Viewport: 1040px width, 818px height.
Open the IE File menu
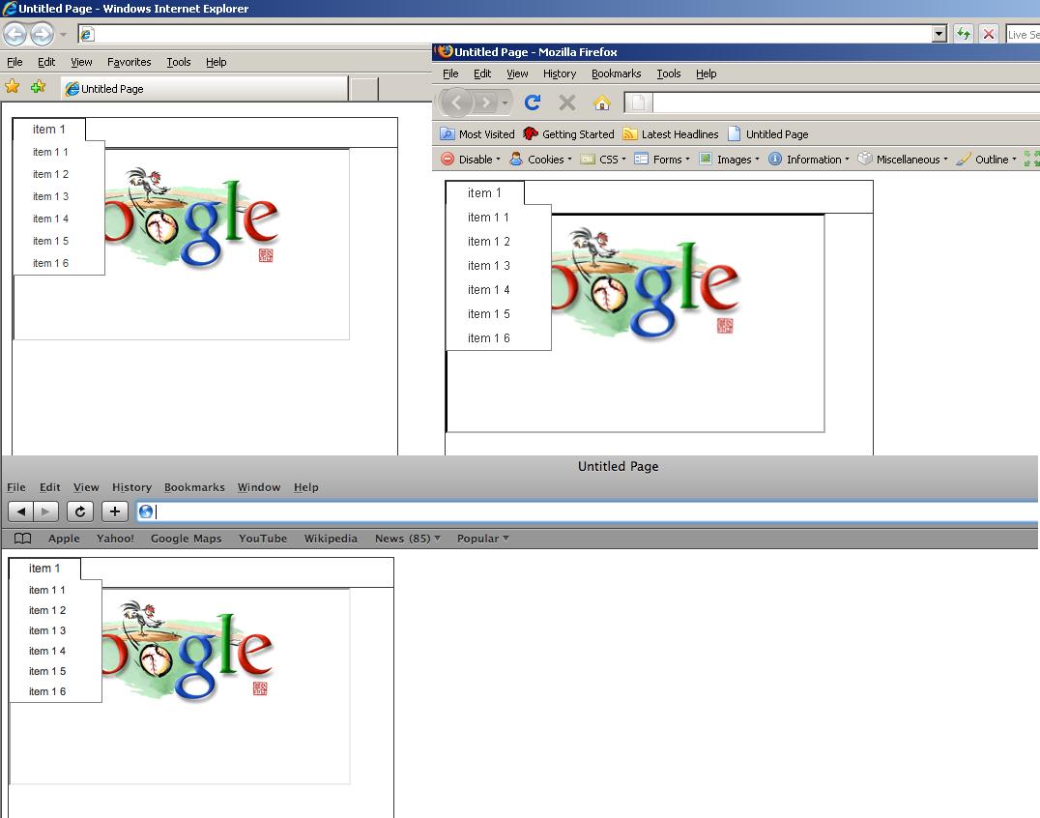14,62
